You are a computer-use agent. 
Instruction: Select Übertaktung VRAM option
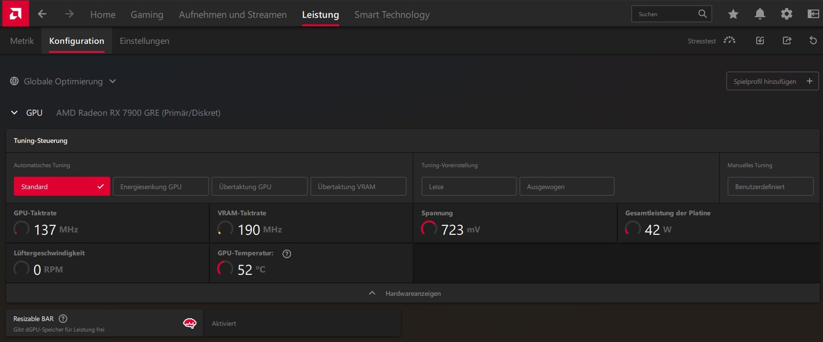pos(358,186)
